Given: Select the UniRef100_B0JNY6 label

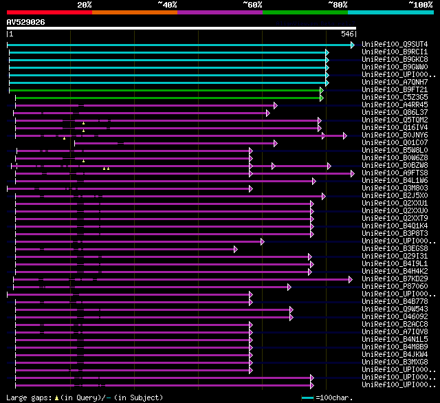Looking at the screenshot, I should (395, 135).
